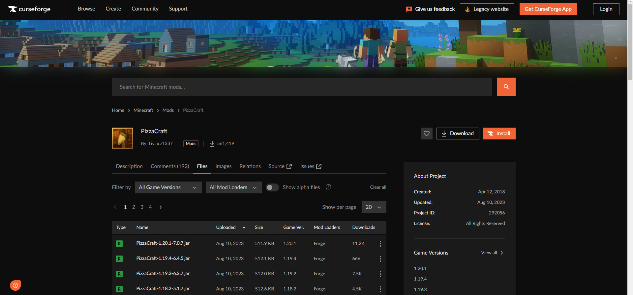Viewport: 633px width, 295px height.
Task: Open options menu for PizzaCraft-1.20.1-7.0.7.jar
Action: 380,244
